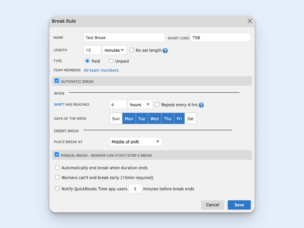Toggle off Wednesday in days selector
This screenshot has width=304, height=228.
[x=154, y=118]
